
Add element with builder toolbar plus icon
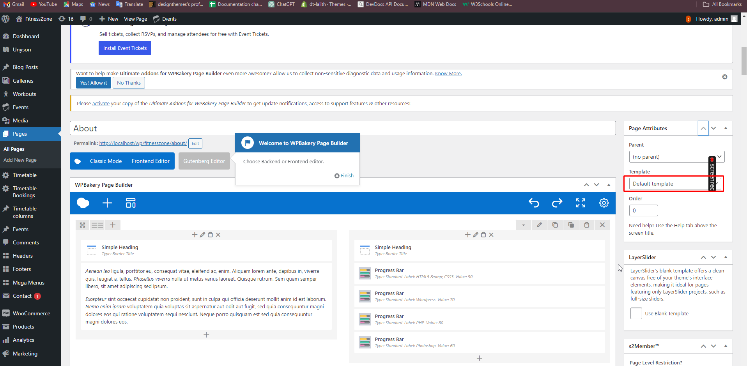click(107, 203)
